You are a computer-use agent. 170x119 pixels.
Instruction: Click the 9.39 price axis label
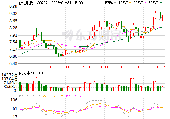coord(13,7)
